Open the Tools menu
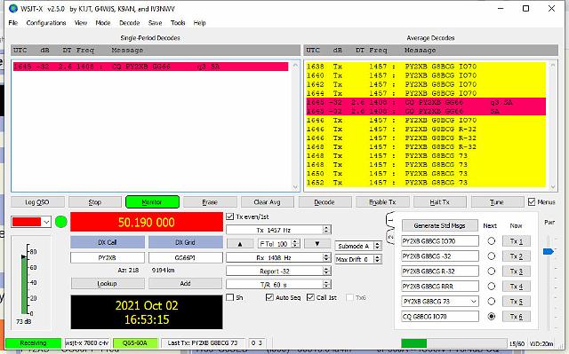The image size is (569, 354). pyautogui.click(x=178, y=23)
